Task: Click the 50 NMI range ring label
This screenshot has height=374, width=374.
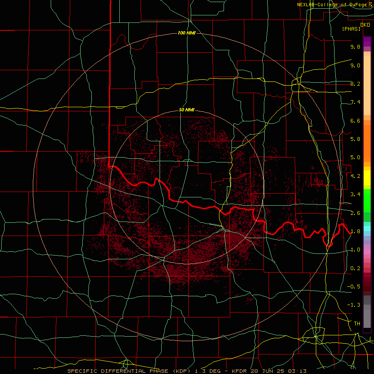Action: tap(187, 110)
